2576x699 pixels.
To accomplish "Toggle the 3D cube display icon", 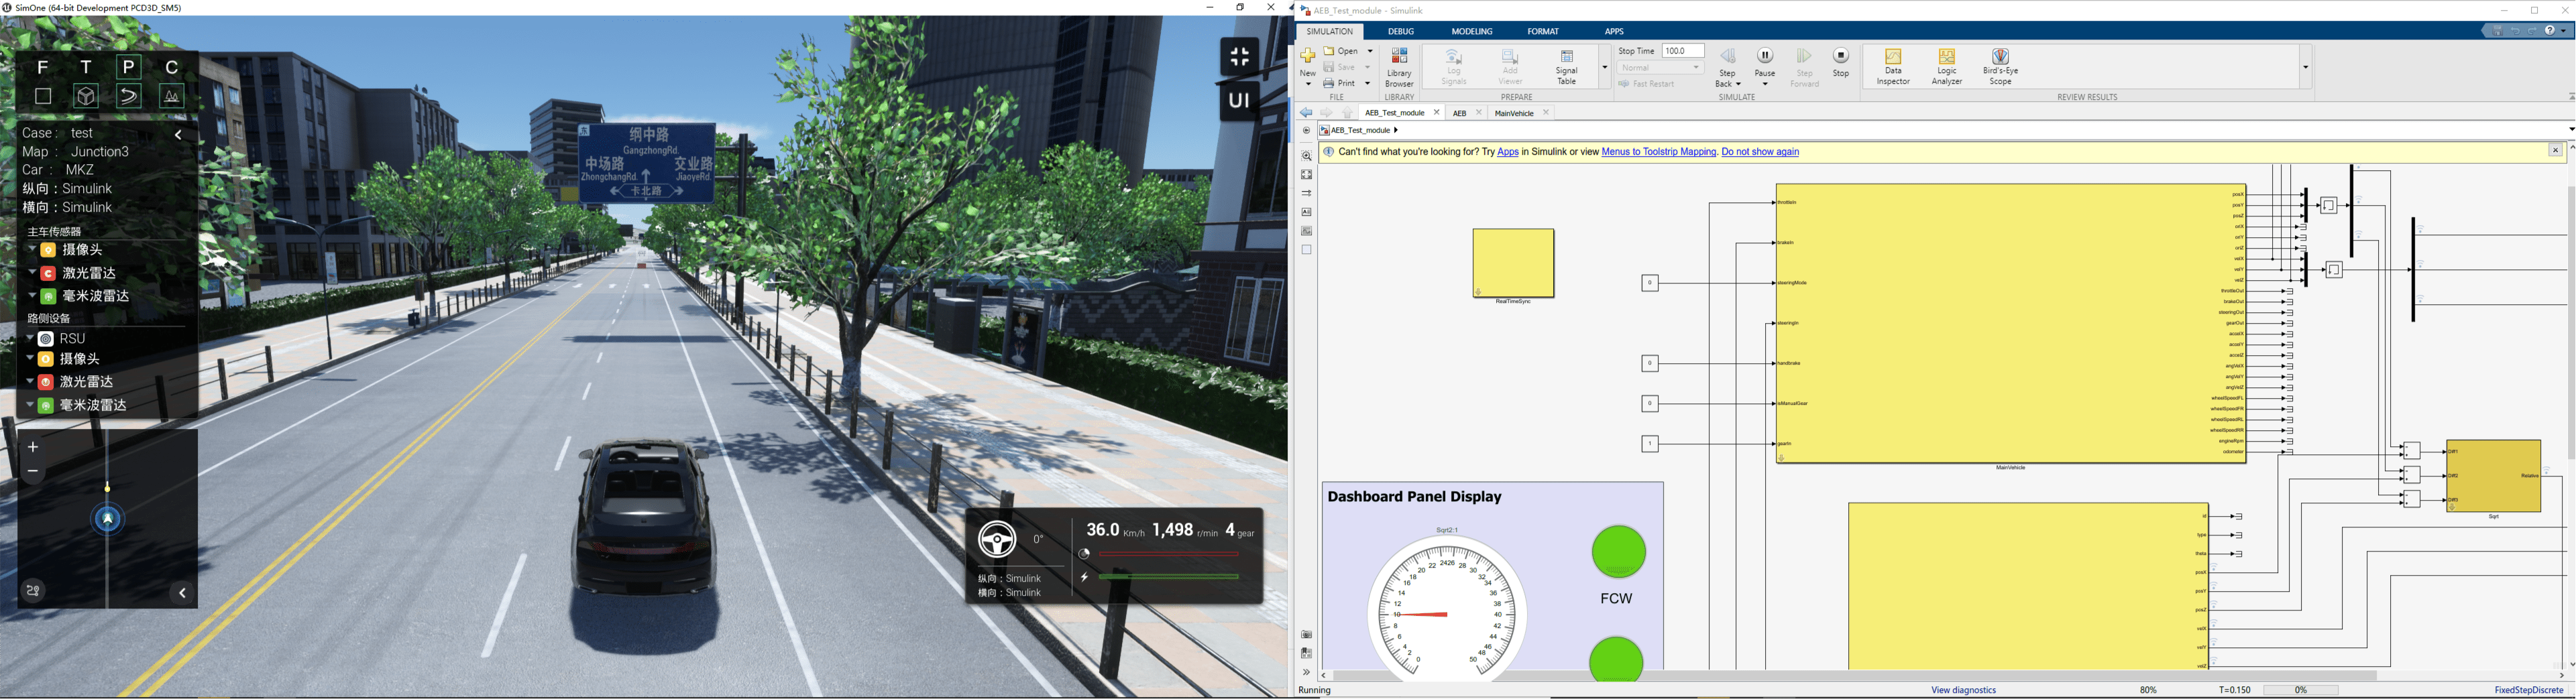I will pyautogui.click(x=86, y=96).
